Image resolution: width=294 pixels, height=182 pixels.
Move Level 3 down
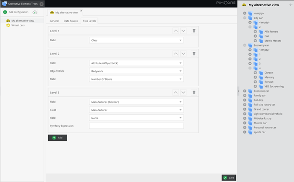click(x=184, y=92)
